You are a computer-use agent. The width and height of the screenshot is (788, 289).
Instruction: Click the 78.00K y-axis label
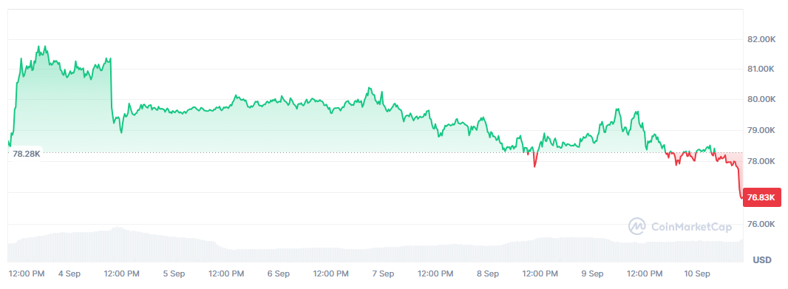coord(761,161)
